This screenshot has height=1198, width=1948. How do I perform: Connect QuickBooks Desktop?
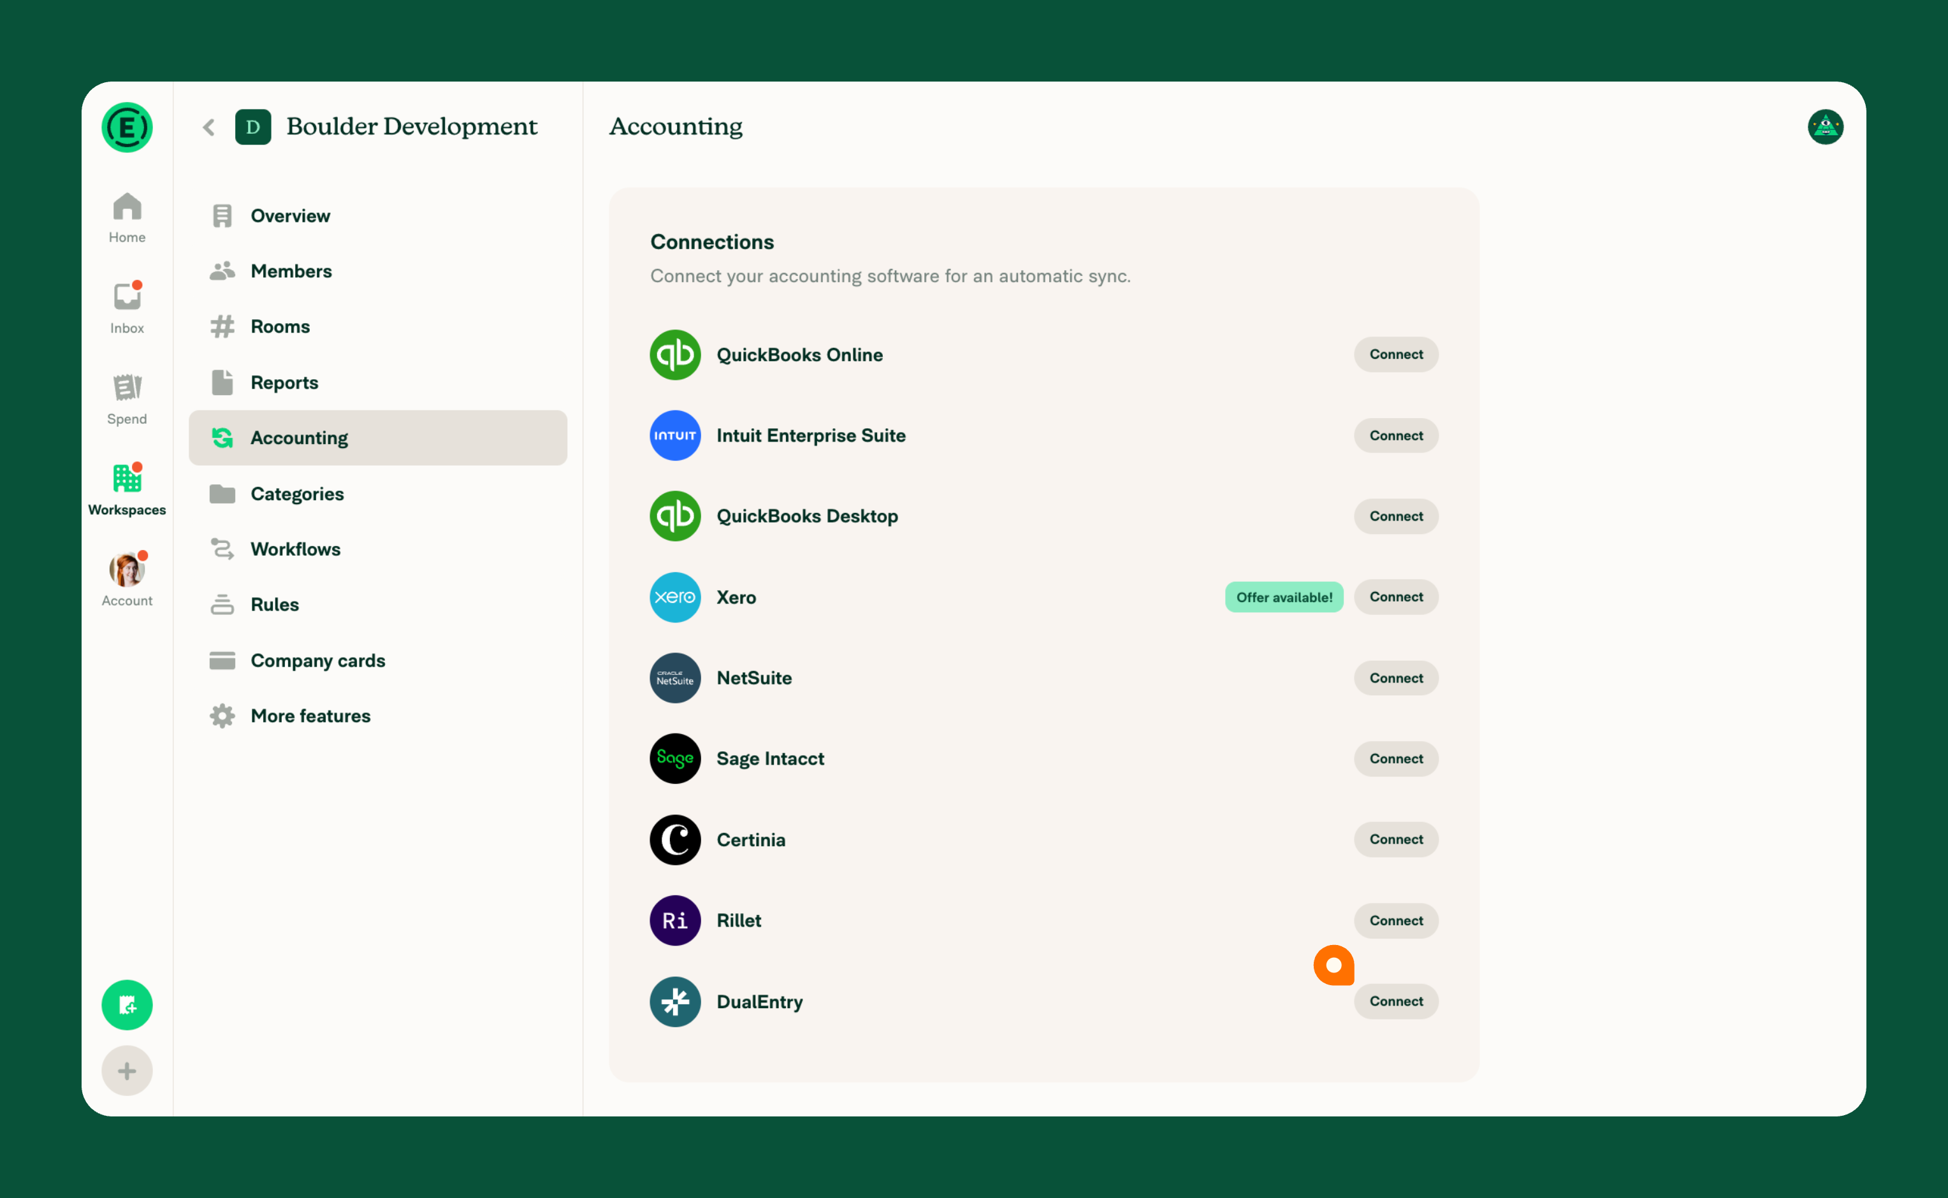click(1395, 516)
